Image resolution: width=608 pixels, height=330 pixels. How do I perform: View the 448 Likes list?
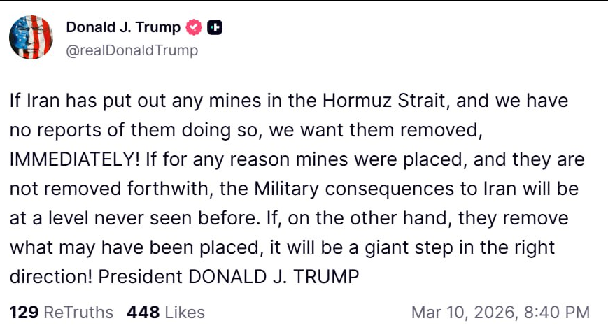point(166,312)
